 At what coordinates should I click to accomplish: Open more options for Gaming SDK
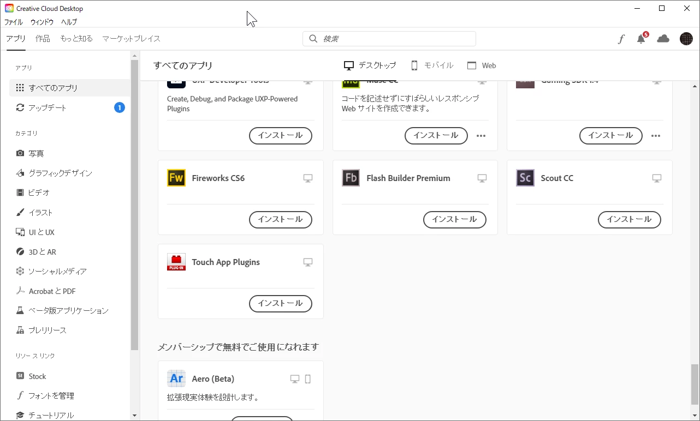pyautogui.click(x=656, y=136)
